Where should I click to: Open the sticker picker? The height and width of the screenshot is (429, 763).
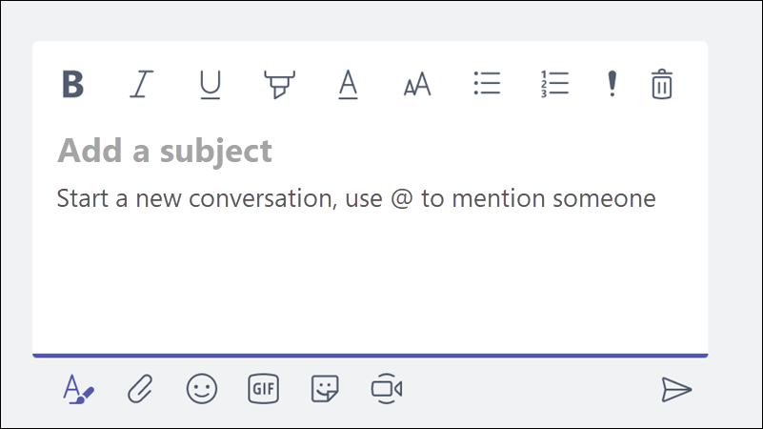(x=325, y=389)
